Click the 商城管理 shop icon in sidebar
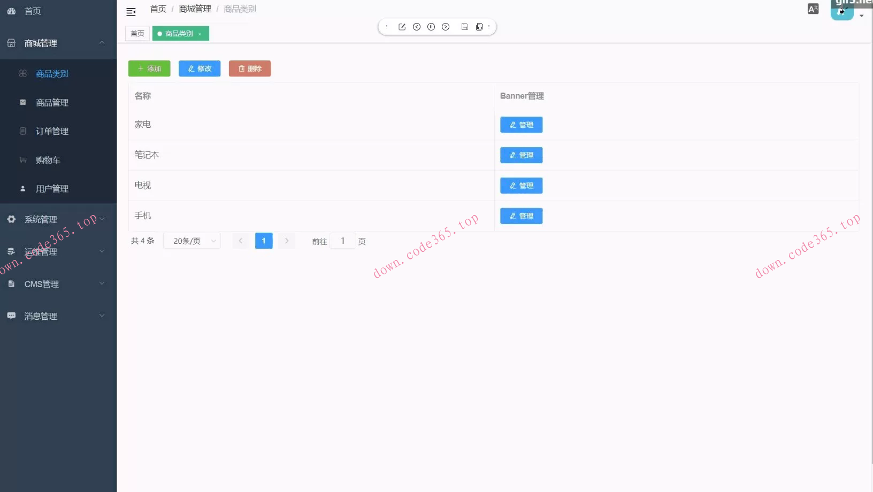This screenshot has height=492, width=873. click(x=11, y=43)
